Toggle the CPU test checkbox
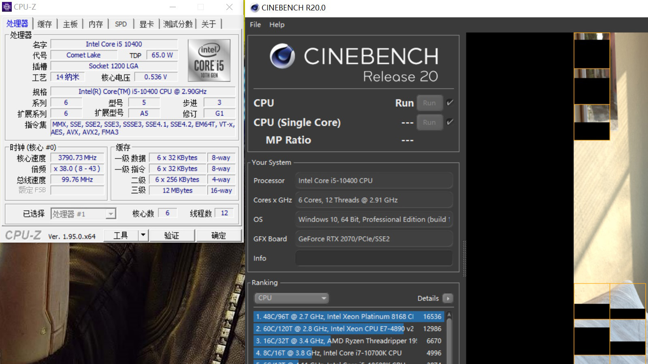Screen dimensions: 648x364 point(450,103)
